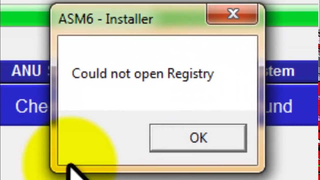Viewport: 320px width, 180px height.
Task: Click the "und" text on the bright blue banner
Action: (x=278, y=106)
